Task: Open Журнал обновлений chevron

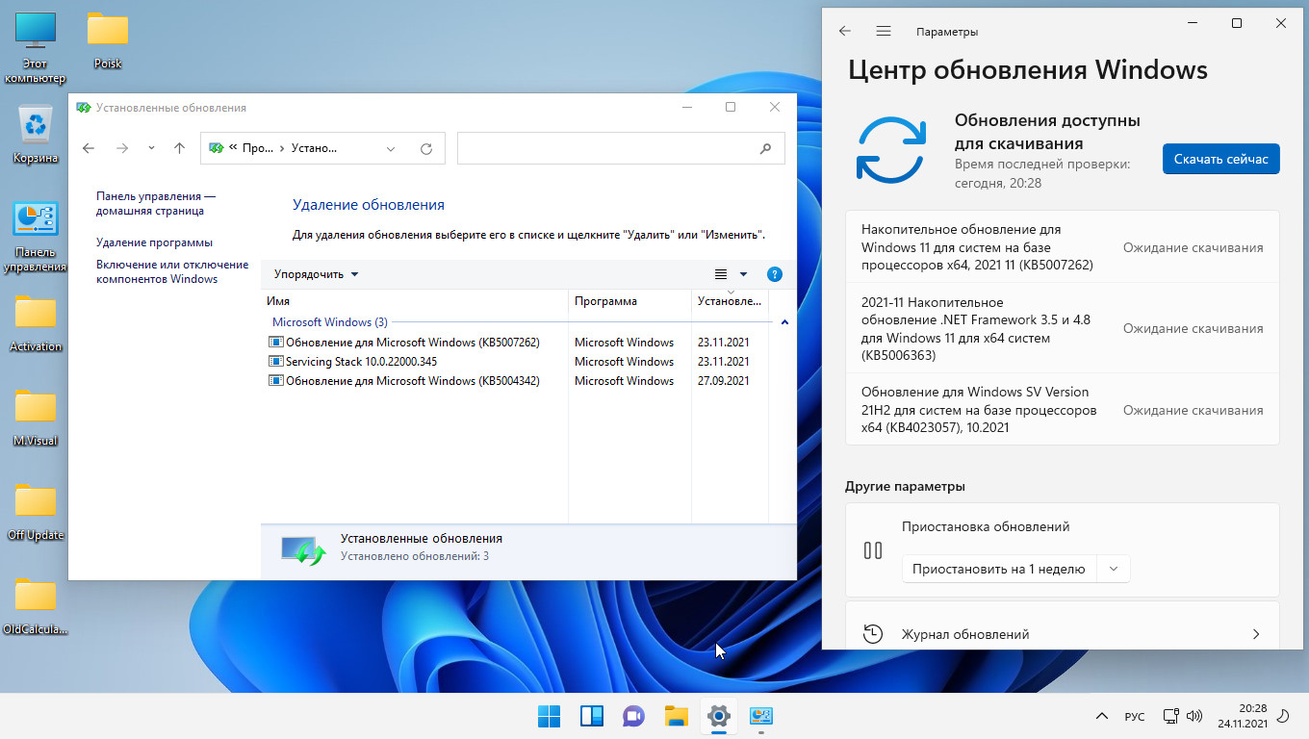Action: [1256, 634]
